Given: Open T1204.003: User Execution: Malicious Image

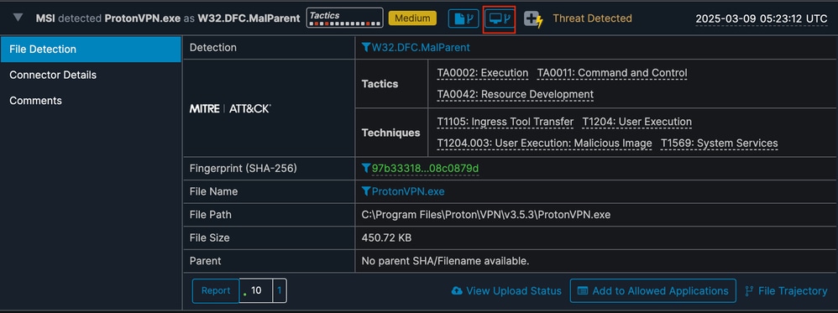Looking at the screenshot, I should pos(545,143).
